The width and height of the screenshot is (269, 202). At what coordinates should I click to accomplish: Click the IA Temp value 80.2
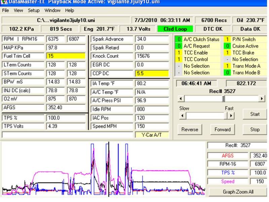pyautogui.click(x=152, y=83)
